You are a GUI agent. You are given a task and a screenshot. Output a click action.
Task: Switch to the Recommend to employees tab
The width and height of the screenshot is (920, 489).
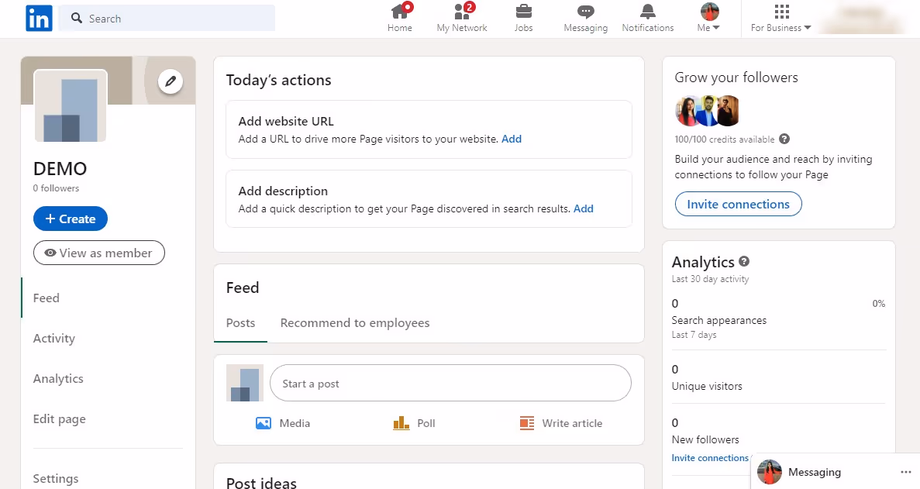(x=354, y=322)
